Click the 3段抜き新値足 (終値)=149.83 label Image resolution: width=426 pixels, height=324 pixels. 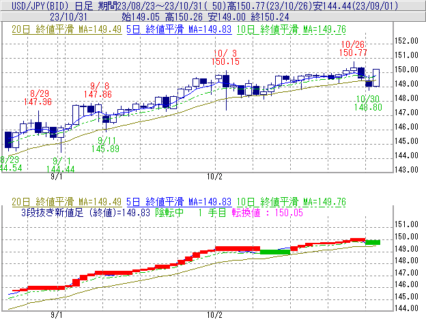(x=85, y=213)
